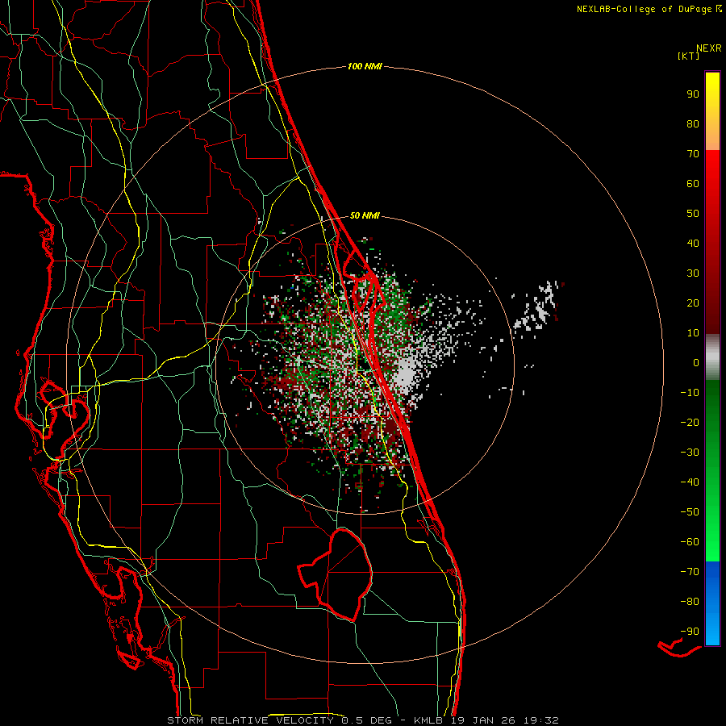Click the -80 knot scale label

[x=690, y=602]
